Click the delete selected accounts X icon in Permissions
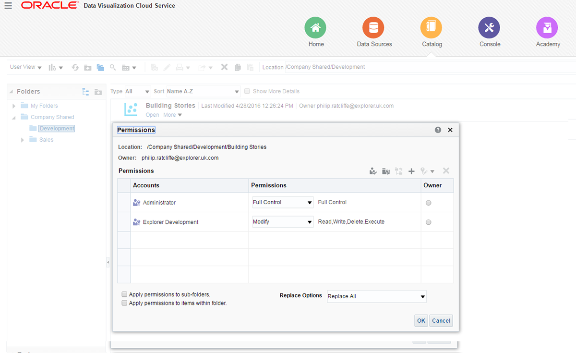576x353 pixels. pos(446,170)
